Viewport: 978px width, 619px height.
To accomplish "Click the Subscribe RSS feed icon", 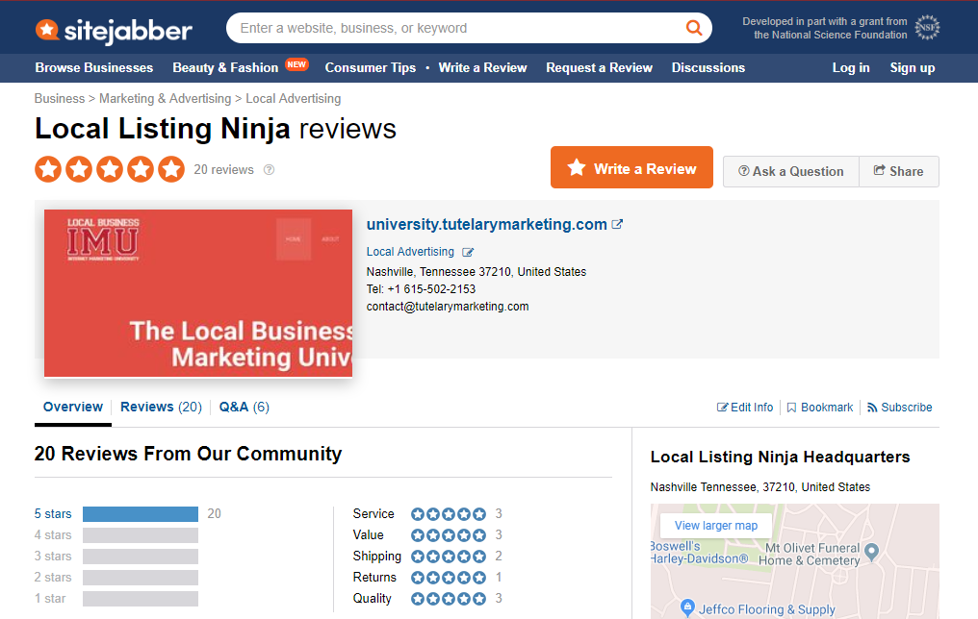I will [x=872, y=408].
